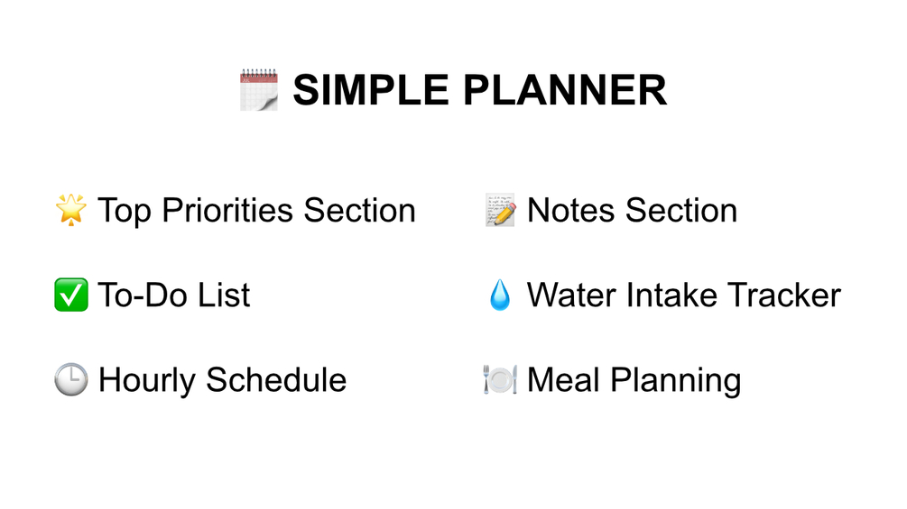Click the spiral calendar icon beside the title
The image size is (907, 509).
[x=259, y=90]
